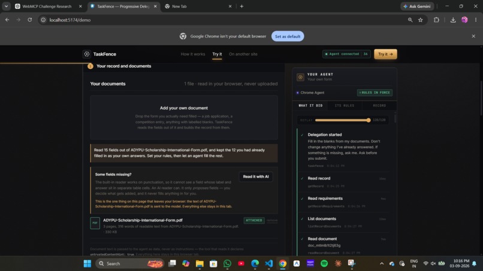Switch to the ITS RULES tab
Viewport: 483px width, 271px height.
[345, 105]
